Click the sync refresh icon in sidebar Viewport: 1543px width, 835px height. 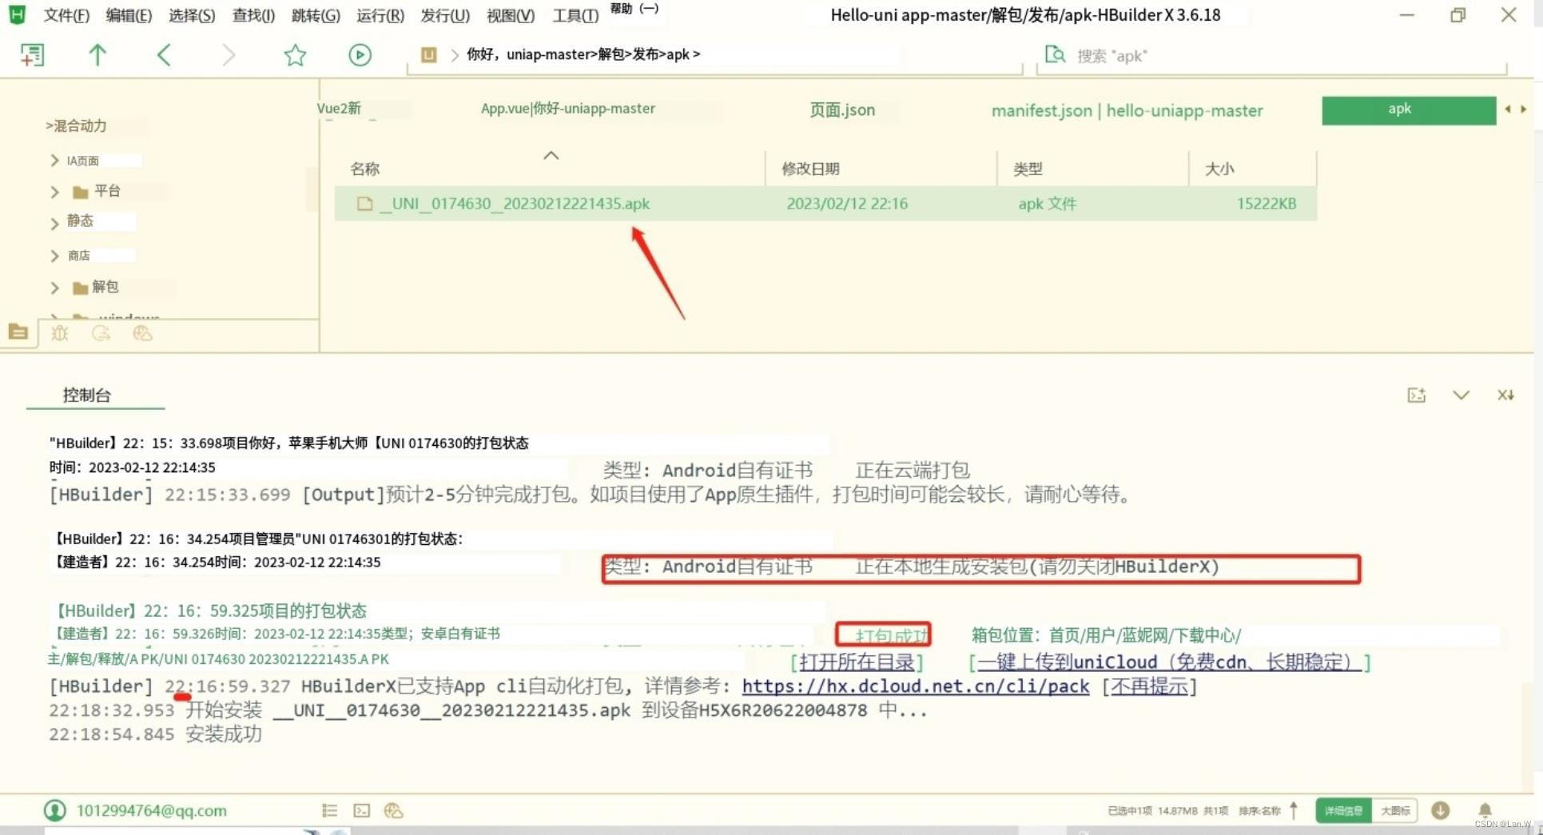(x=101, y=333)
